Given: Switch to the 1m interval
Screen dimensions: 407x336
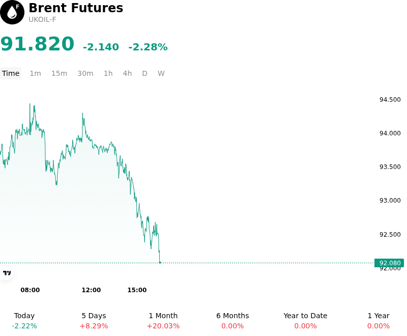Looking at the screenshot, I should [35, 73].
